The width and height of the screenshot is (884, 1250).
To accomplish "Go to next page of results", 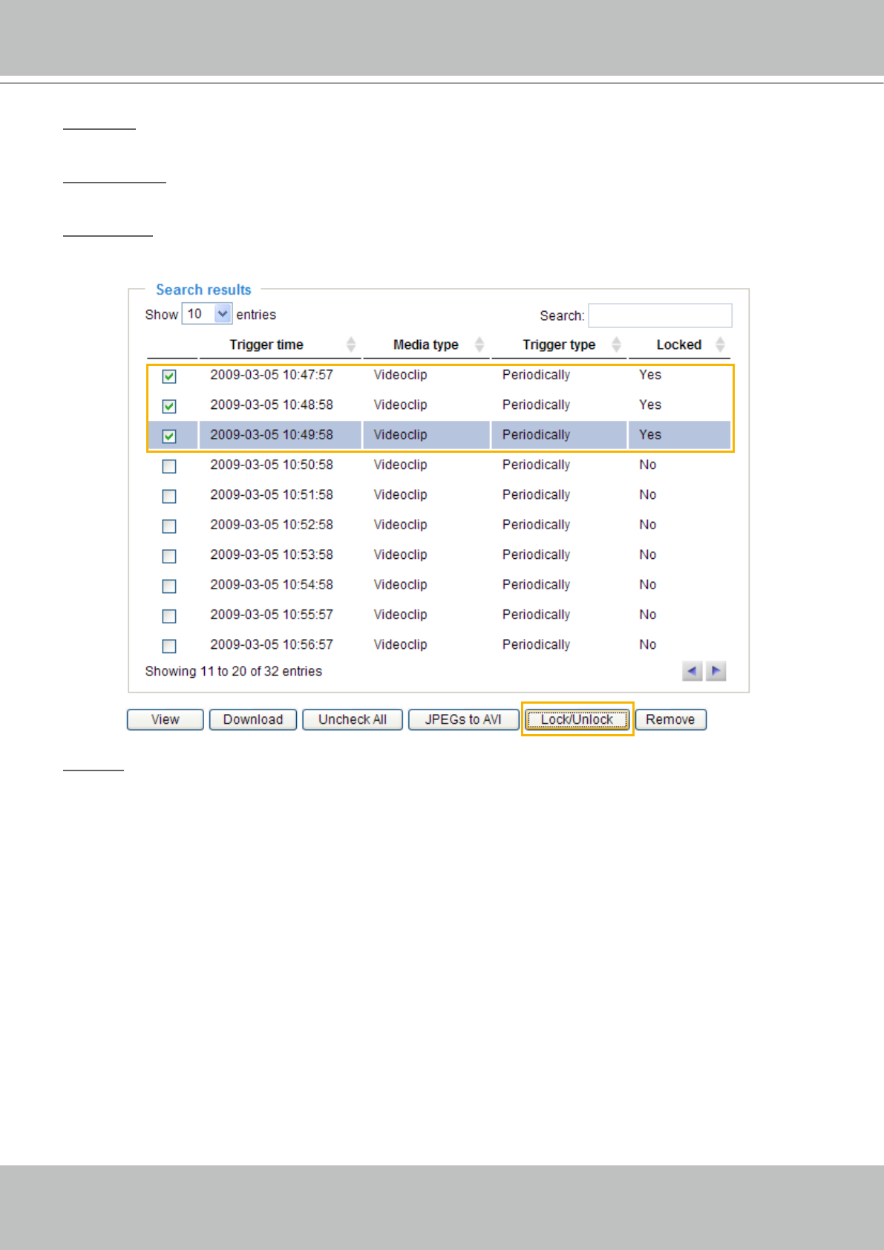I will coord(716,671).
